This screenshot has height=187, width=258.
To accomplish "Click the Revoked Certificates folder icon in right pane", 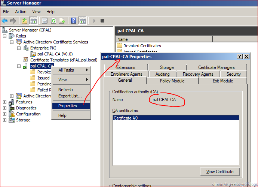I will 119,45.
